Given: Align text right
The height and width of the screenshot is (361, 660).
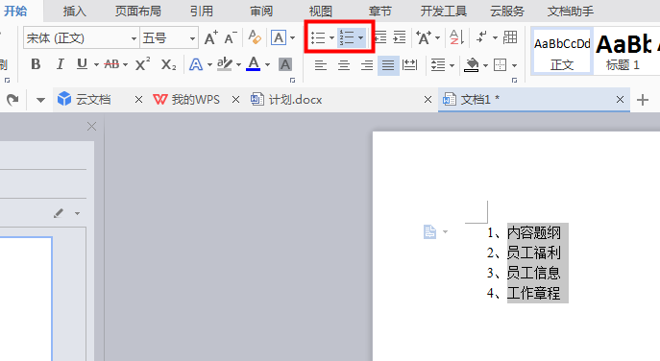Looking at the screenshot, I should pyautogui.click(x=367, y=65).
